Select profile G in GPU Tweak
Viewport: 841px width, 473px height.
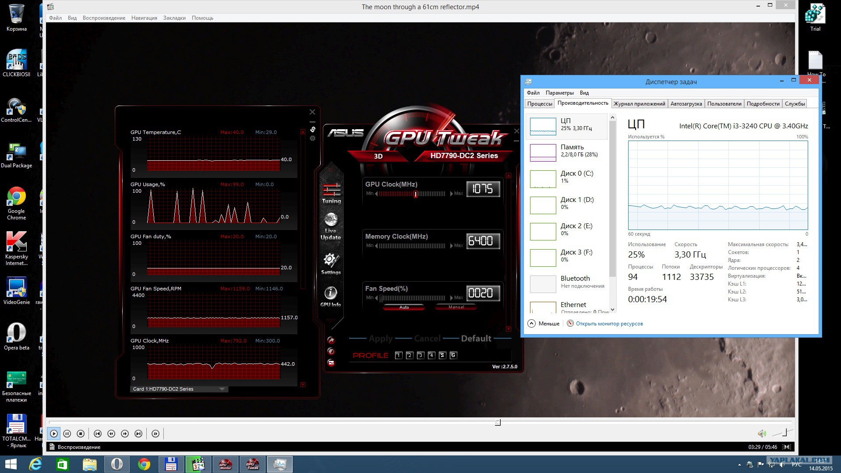[x=453, y=355]
